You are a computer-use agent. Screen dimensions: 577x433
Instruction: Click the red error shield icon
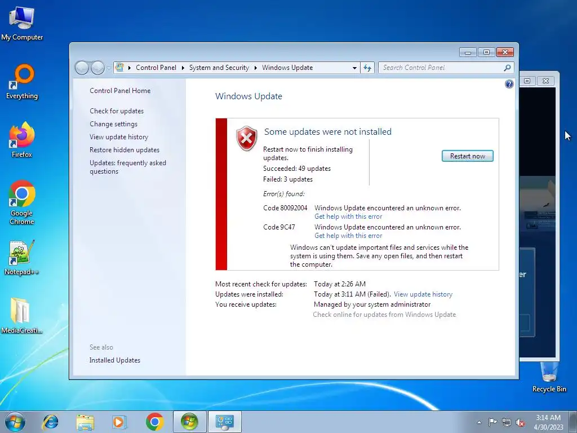pos(247,139)
